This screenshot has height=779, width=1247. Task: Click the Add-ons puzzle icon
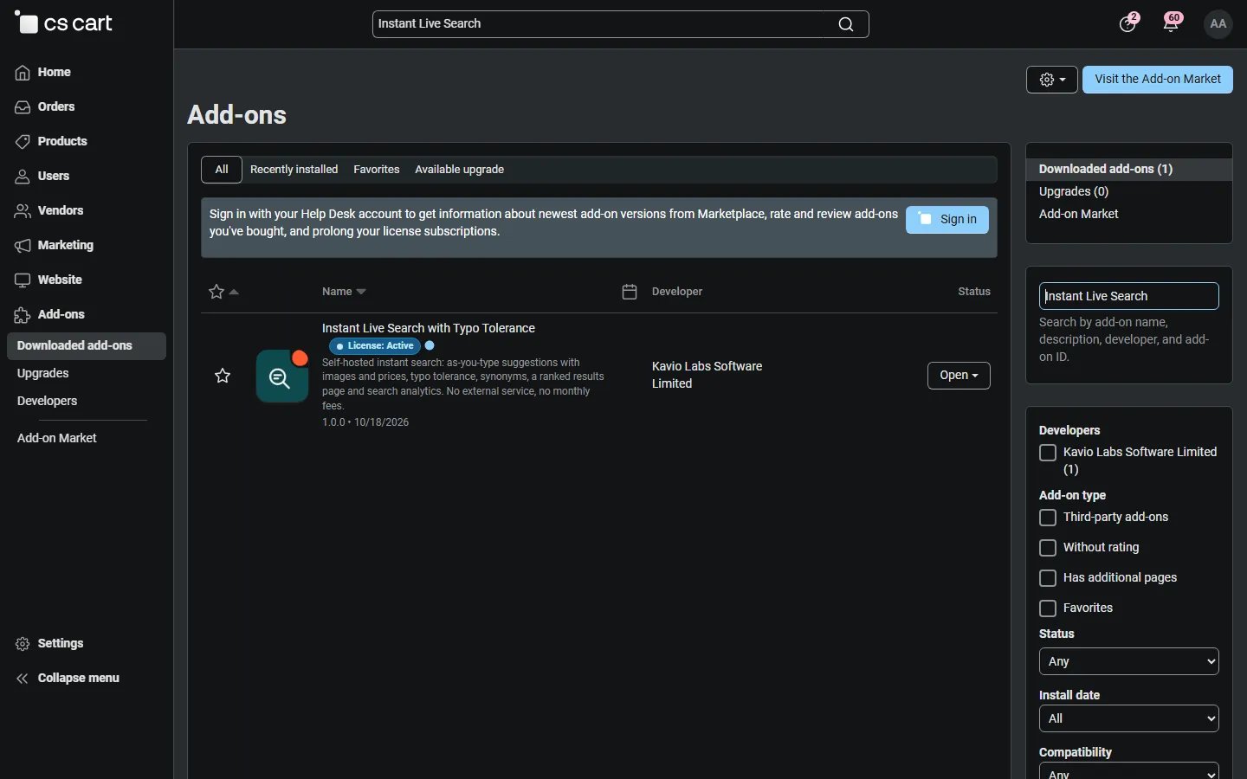(23, 315)
